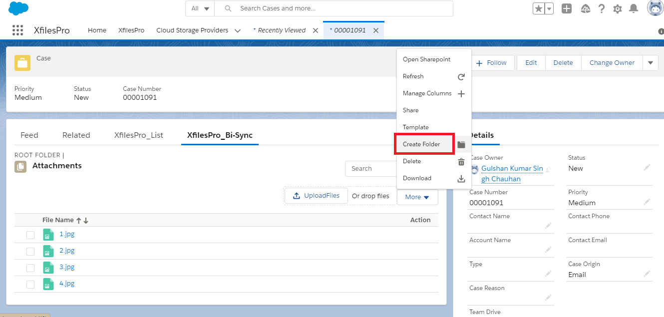Screen dimensions: 664x317
Task: Click the refresh circular arrow icon
Action: click(x=461, y=77)
